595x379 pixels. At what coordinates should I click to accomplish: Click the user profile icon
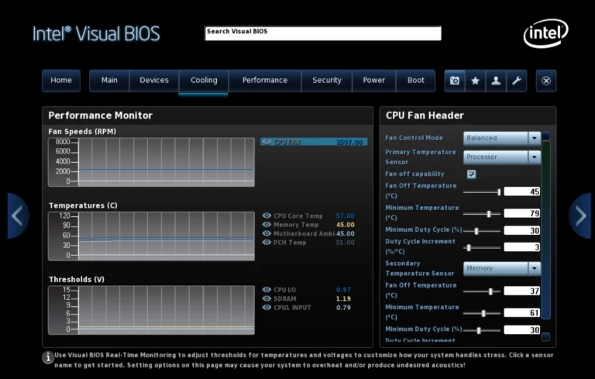click(x=496, y=81)
